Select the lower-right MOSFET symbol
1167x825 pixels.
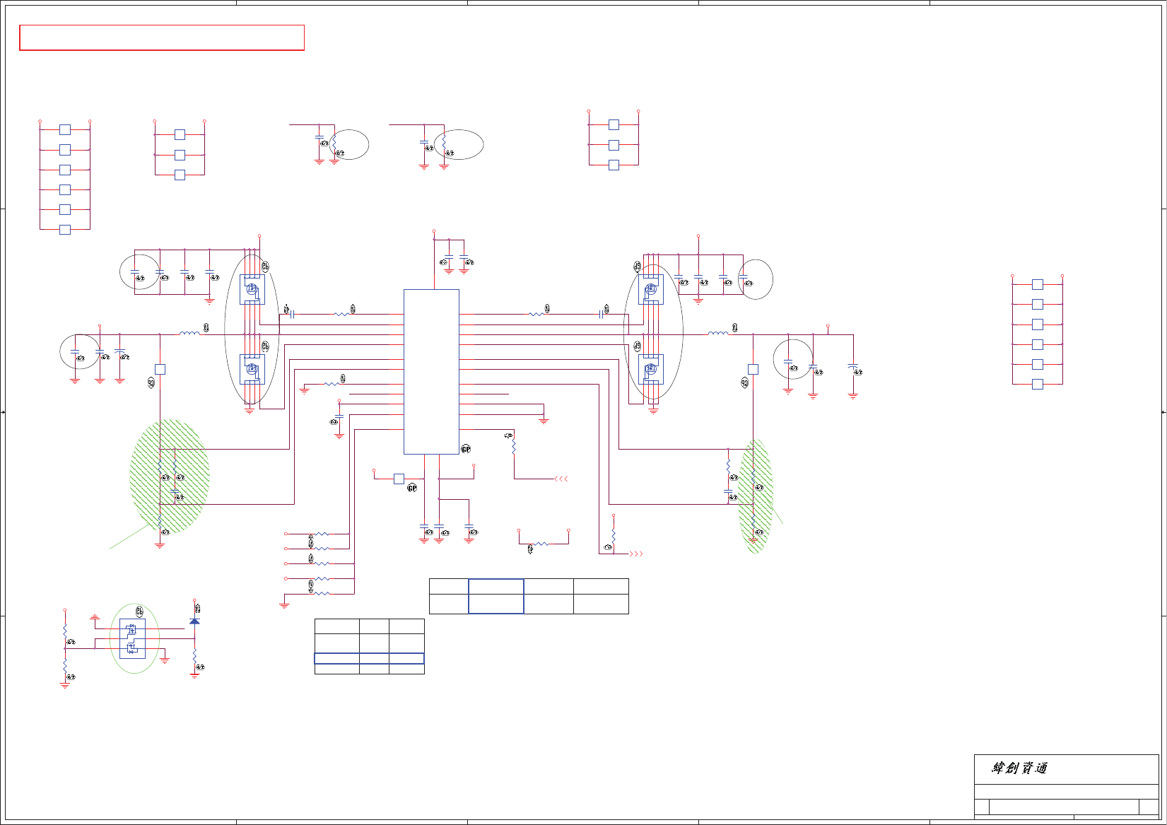pos(651,369)
